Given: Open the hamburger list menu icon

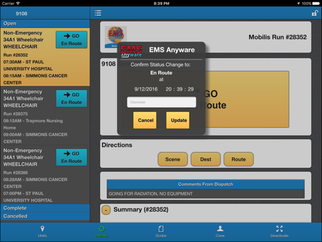Looking at the screenshot, I should pos(98,13).
